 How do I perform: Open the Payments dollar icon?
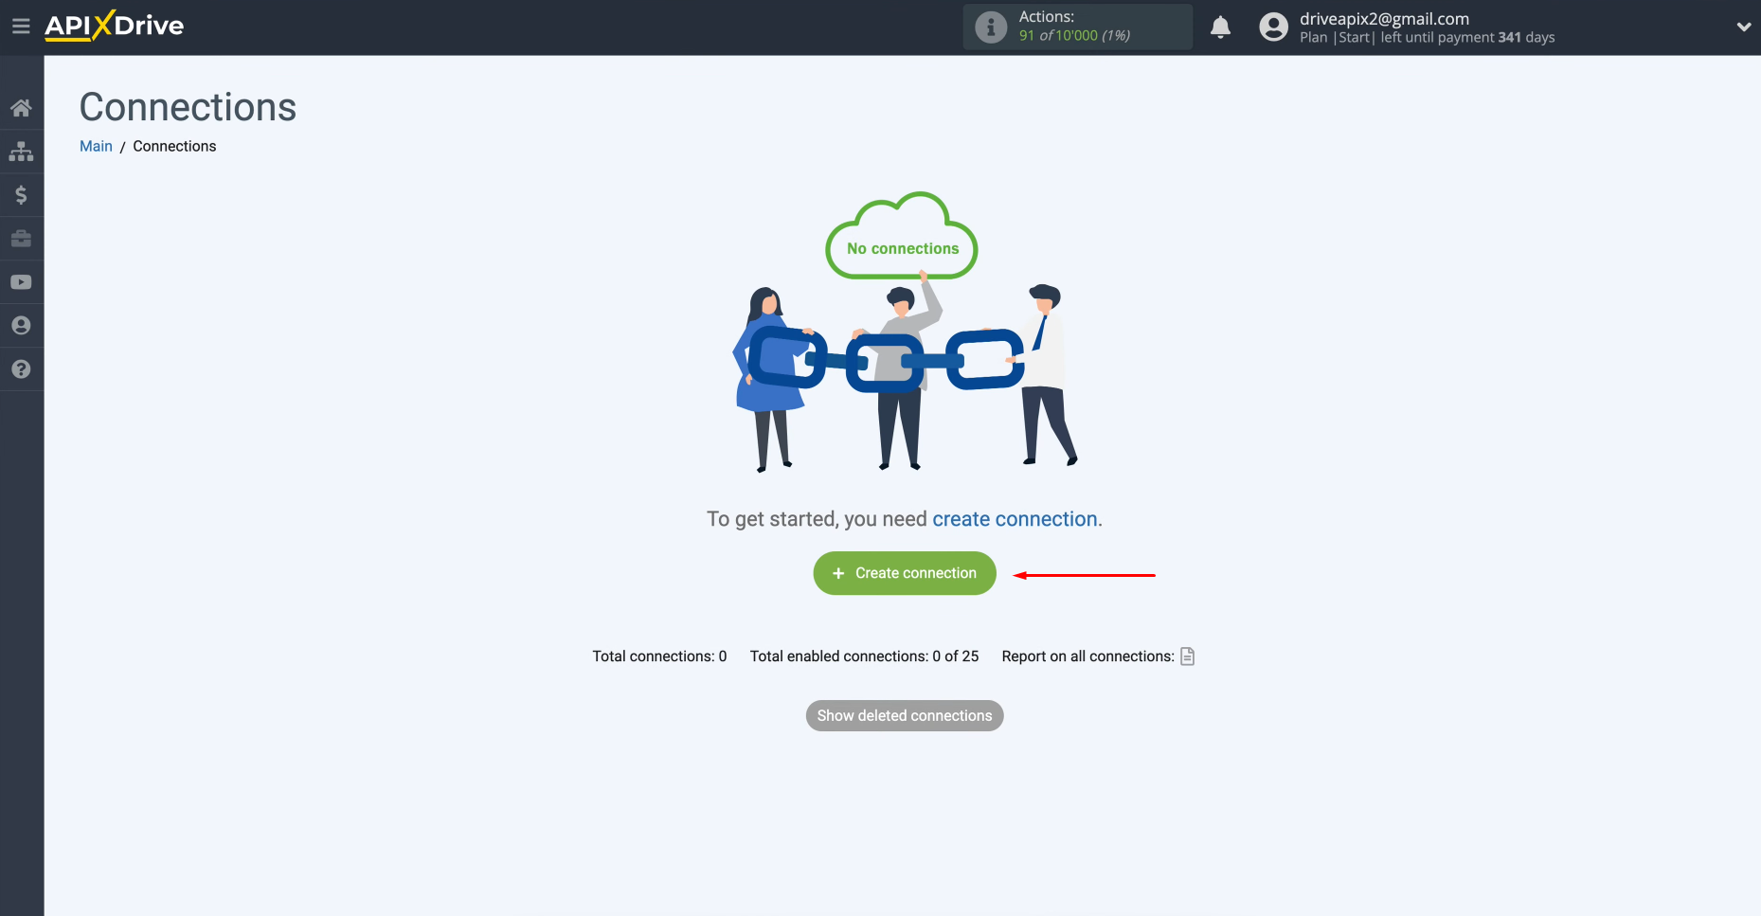[21, 194]
